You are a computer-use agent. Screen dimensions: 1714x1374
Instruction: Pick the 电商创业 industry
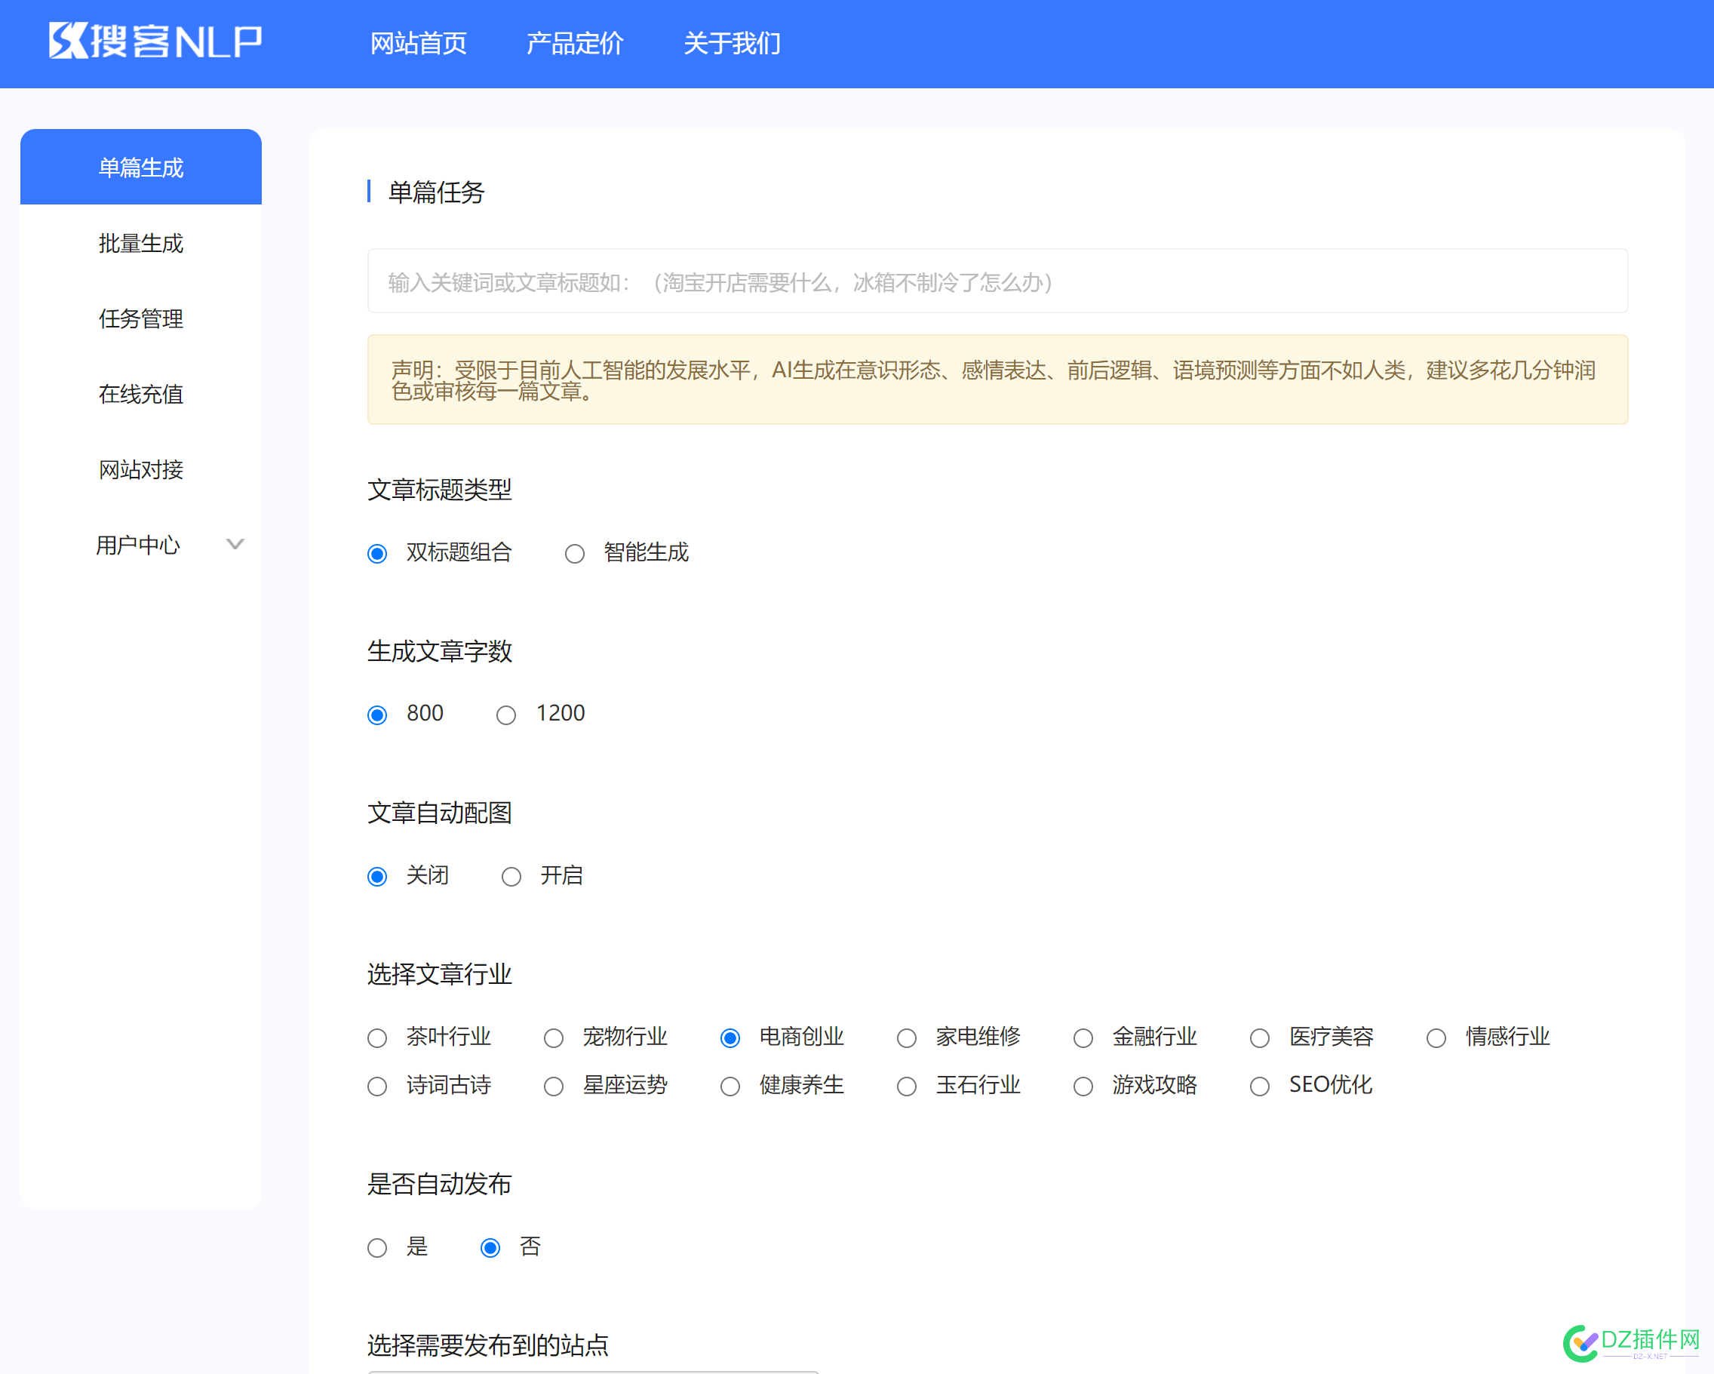coord(730,1037)
